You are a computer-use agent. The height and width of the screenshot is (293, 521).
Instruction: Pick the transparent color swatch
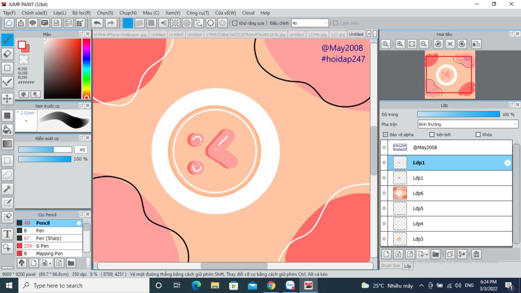[x=23, y=60]
